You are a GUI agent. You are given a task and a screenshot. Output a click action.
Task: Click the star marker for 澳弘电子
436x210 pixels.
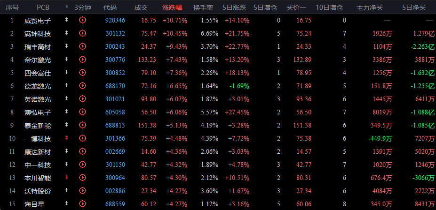[x=66, y=112]
